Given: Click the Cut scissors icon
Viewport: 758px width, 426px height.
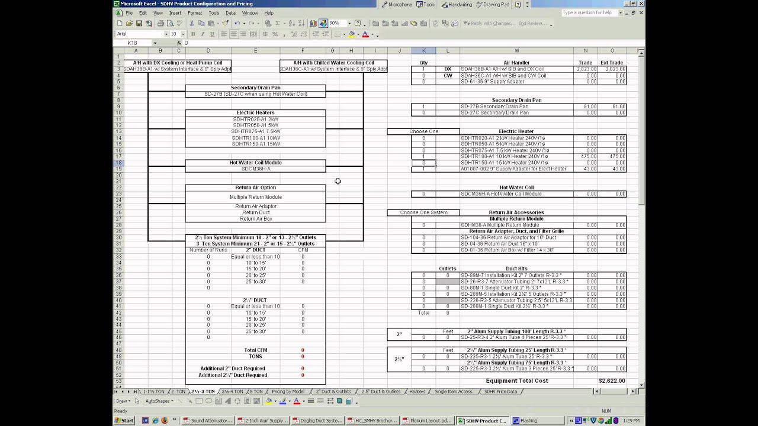Looking at the screenshot, I should 192,23.
